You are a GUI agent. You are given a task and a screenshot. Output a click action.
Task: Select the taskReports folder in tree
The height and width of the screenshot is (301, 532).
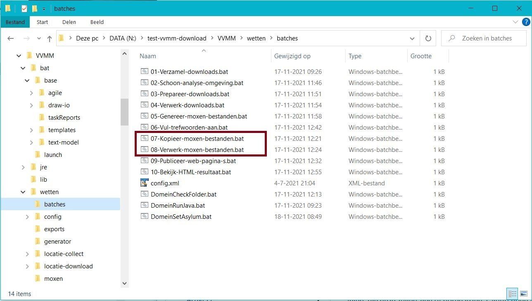64,118
